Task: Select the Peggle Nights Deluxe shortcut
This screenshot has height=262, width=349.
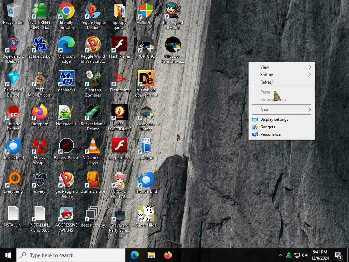Action: [93, 16]
